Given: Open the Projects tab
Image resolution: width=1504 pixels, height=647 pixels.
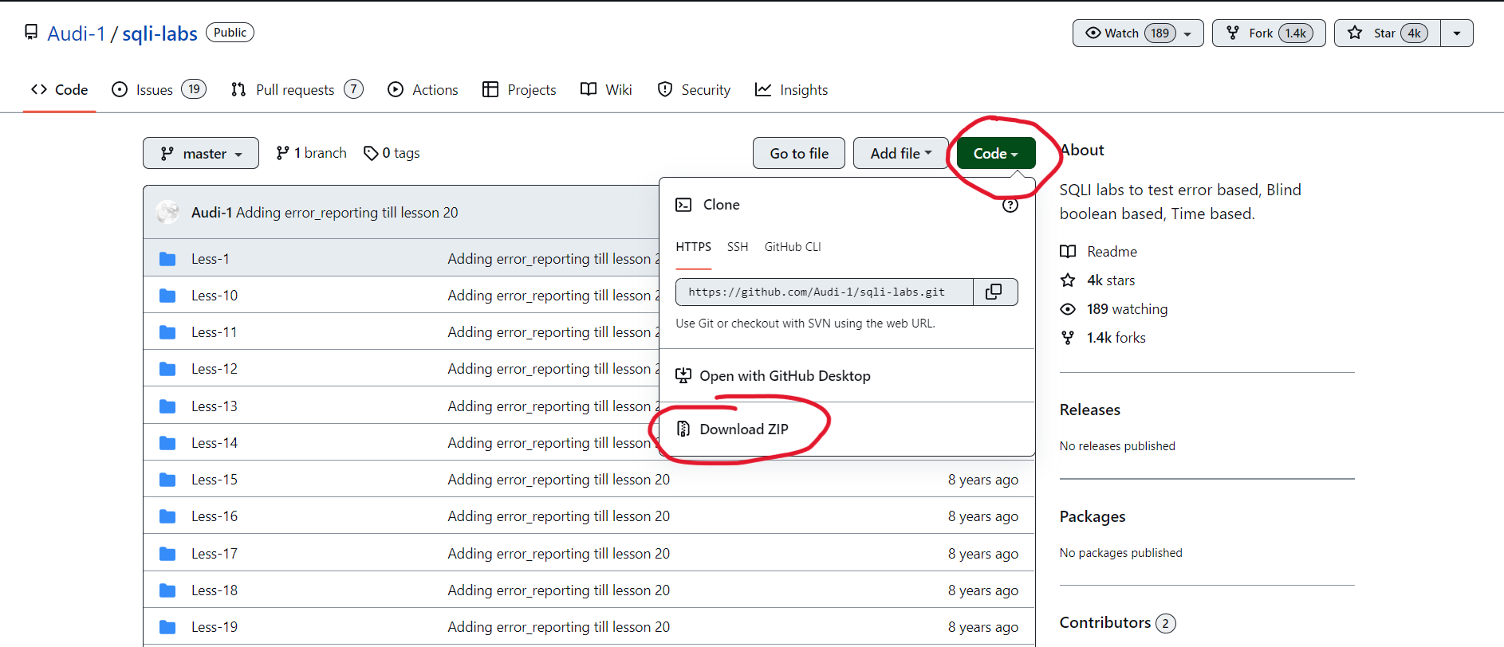Looking at the screenshot, I should coord(520,90).
